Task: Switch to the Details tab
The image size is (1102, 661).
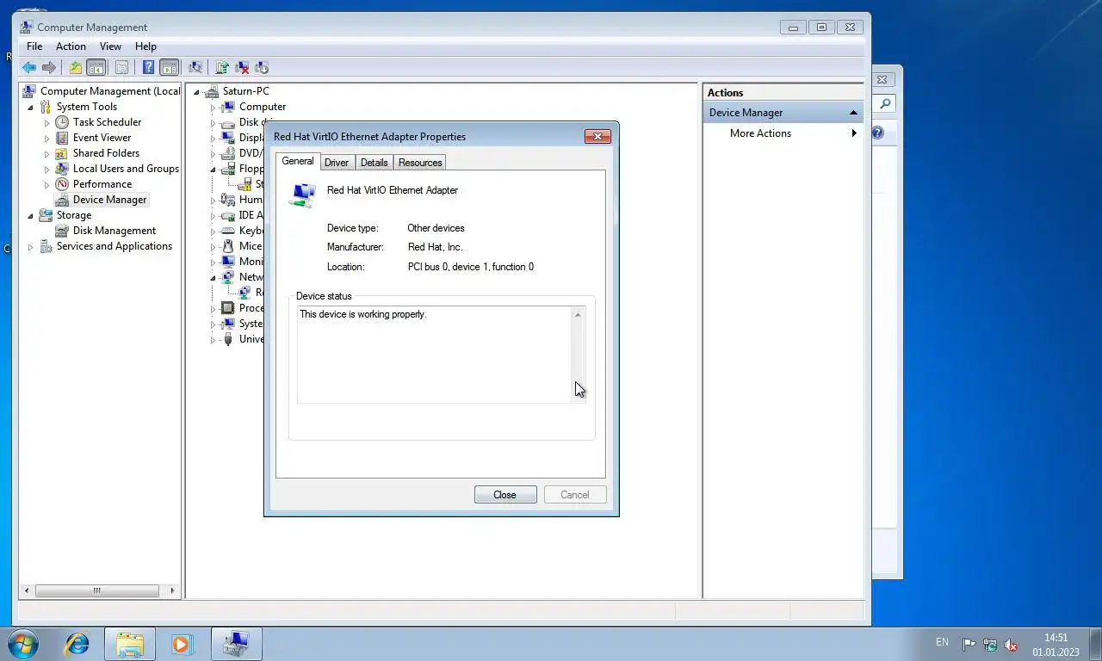Action: [375, 163]
